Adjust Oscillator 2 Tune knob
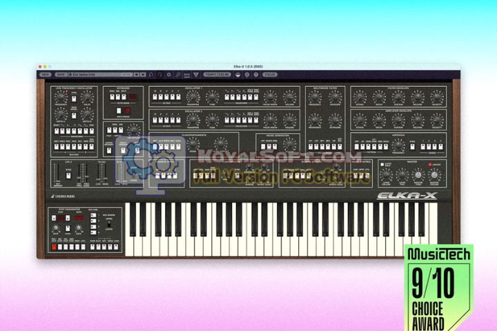Screen dimensions: 497x331 (212, 120)
